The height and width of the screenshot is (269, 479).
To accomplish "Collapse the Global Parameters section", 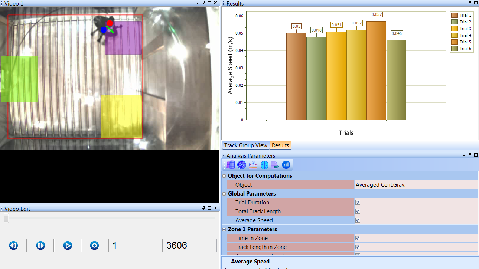I will point(224,194).
